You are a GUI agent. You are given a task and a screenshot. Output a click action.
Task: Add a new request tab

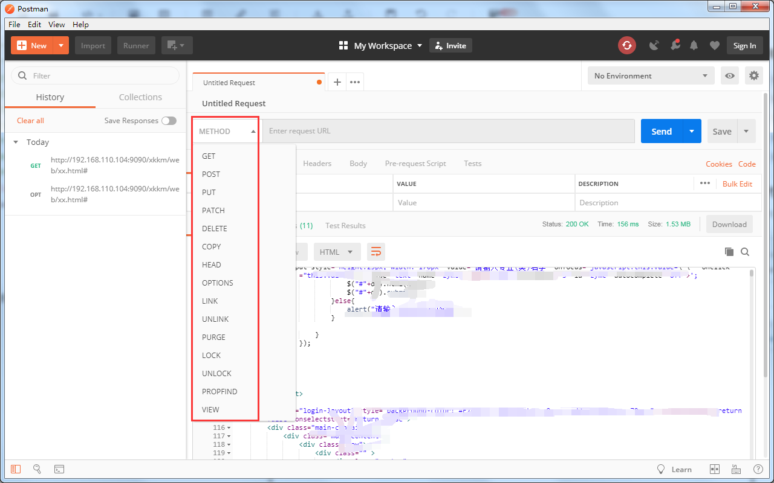pyautogui.click(x=337, y=83)
